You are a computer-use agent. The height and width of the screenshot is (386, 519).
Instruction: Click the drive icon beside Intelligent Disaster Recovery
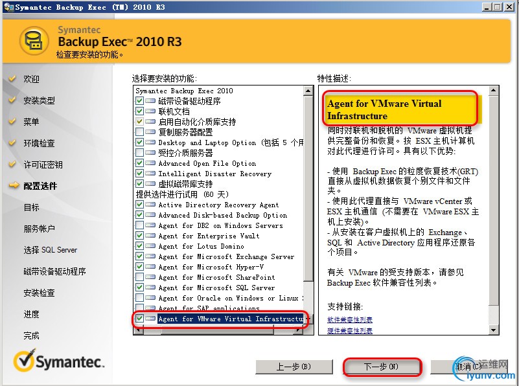[x=150, y=174]
